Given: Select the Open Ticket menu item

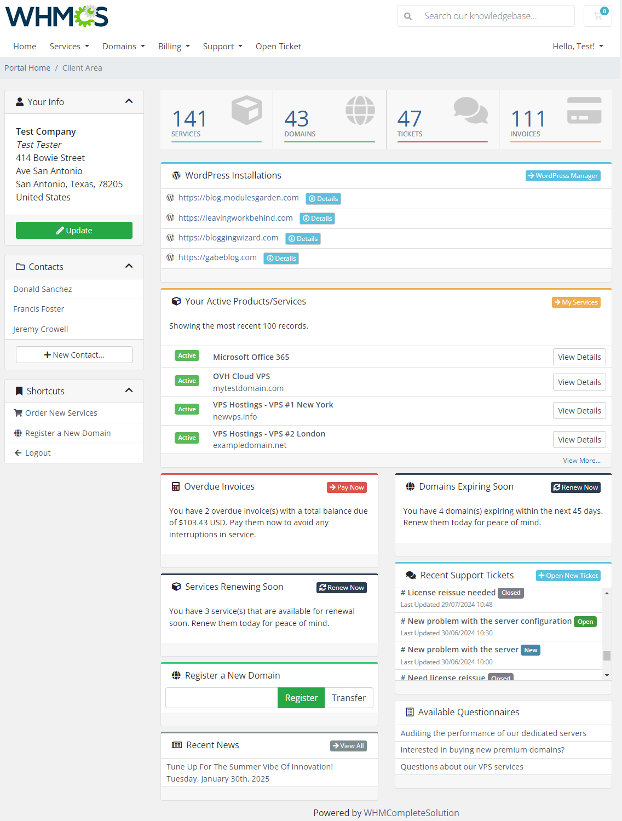Looking at the screenshot, I should 278,46.
